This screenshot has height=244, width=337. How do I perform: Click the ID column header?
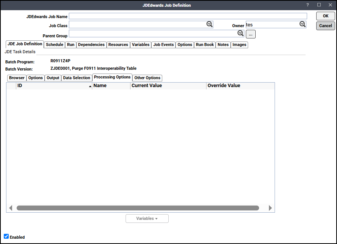tap(54, 86)
